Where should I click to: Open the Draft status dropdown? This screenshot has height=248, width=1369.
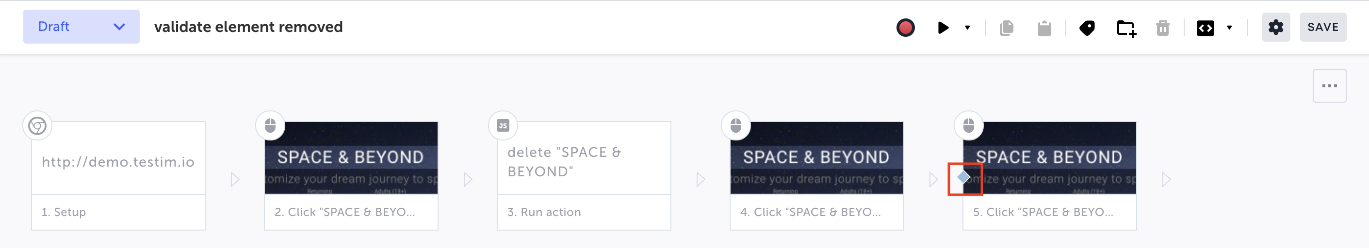click(81, 27)
